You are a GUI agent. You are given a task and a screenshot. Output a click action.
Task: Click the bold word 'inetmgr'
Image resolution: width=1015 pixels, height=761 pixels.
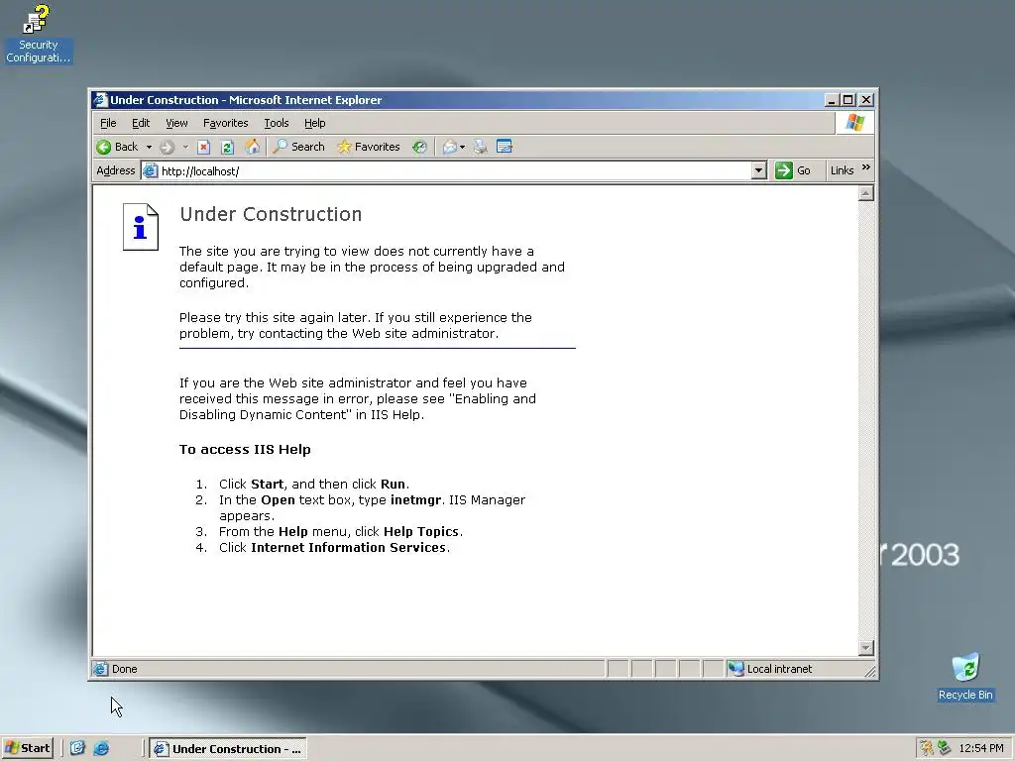click(x=415, y=500)
